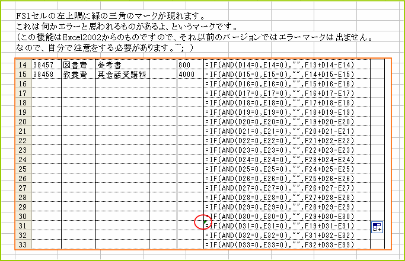
Task: Select row header 29
Action: point(23,207)
